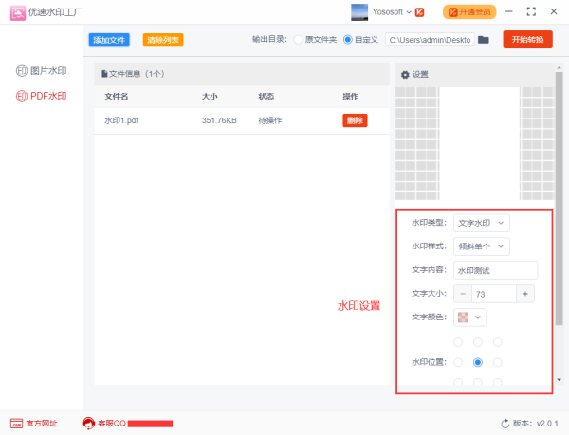Screen dimensions: 569x435
Task: Click the version refresh icon
Action: coord(505,423)
